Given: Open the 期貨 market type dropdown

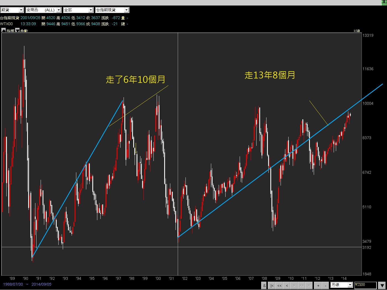Looking at the screenshot, I should click(x=12, y=10).
